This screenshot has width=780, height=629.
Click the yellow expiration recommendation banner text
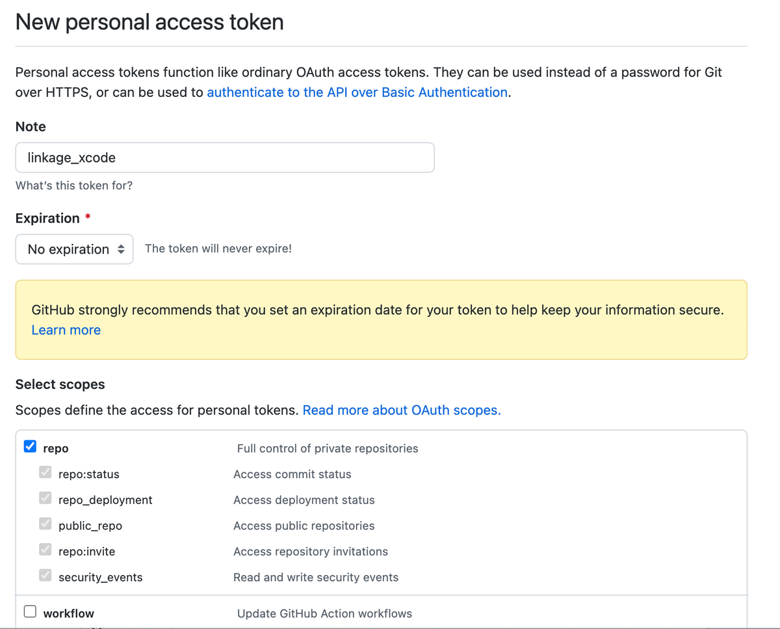pyautogui.click(x=377, y=310)
